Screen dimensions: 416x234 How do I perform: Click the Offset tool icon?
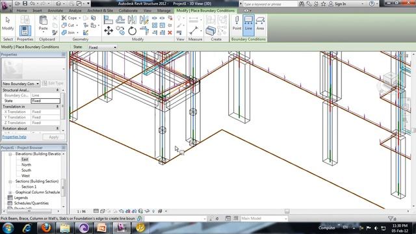(120, 19)
